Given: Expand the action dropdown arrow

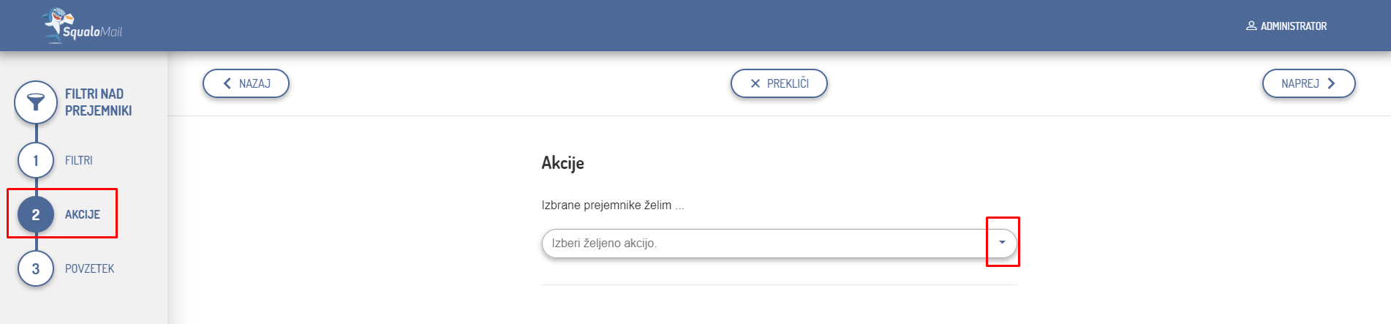Looking at the screenshot, I should [x=1002, y=242].
